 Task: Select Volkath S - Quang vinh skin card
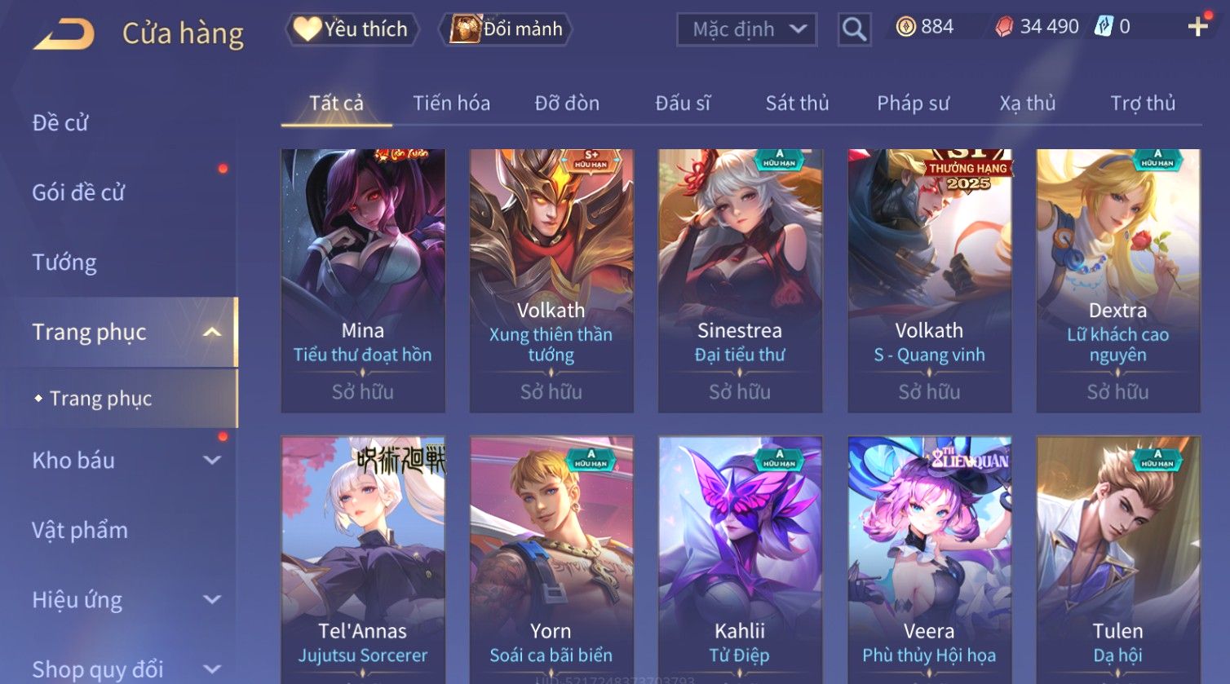(x=929, y=280)
